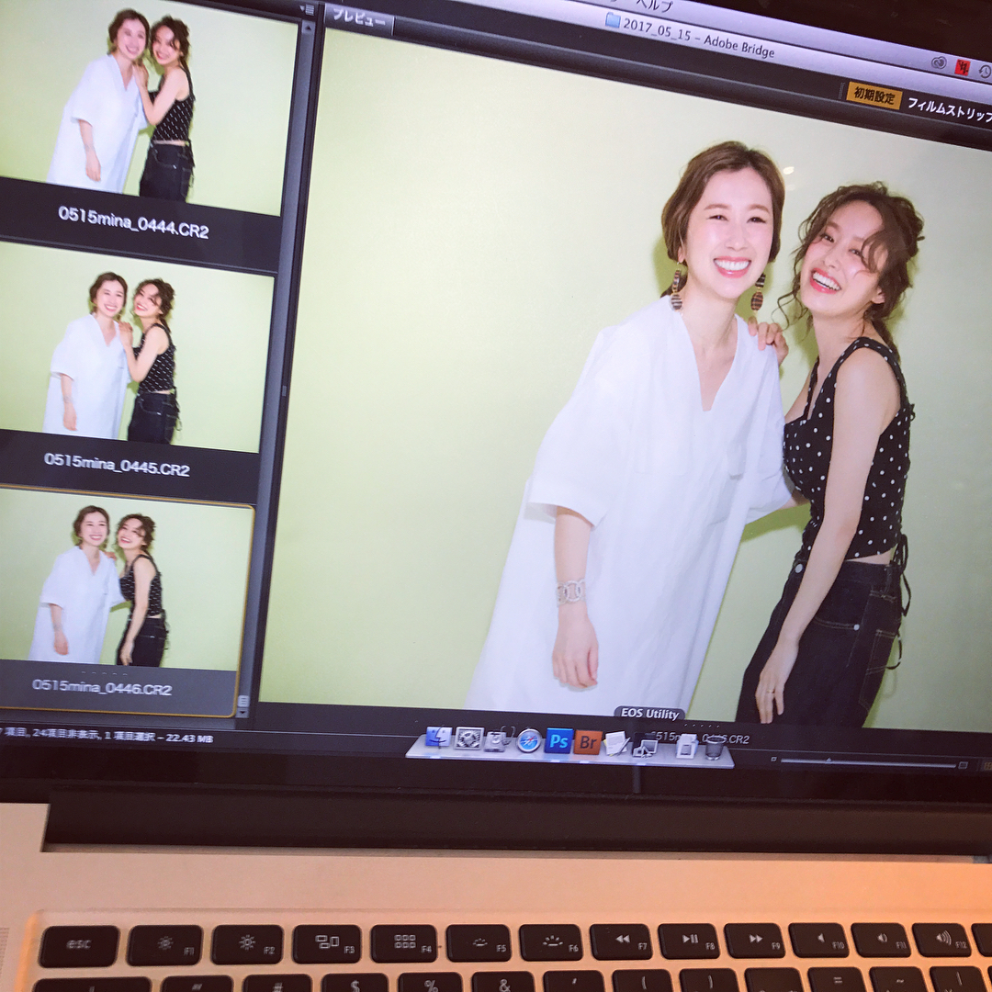Click the filmstrip scroll-up arrow
The image size is (992, 992).
pos(307,28)
